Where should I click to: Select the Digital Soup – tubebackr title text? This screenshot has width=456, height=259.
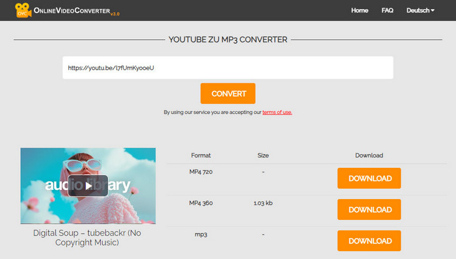click(x=87, y=238)
